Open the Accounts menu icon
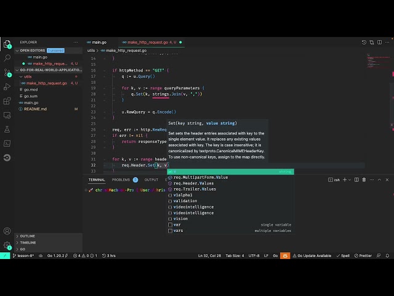 tap(7, 231)
